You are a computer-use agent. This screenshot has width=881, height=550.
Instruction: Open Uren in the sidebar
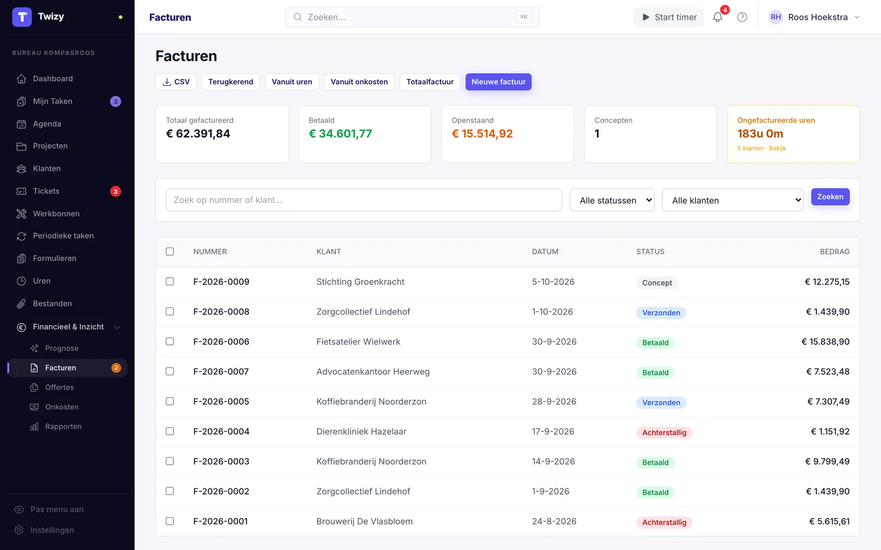coord(67,280)
